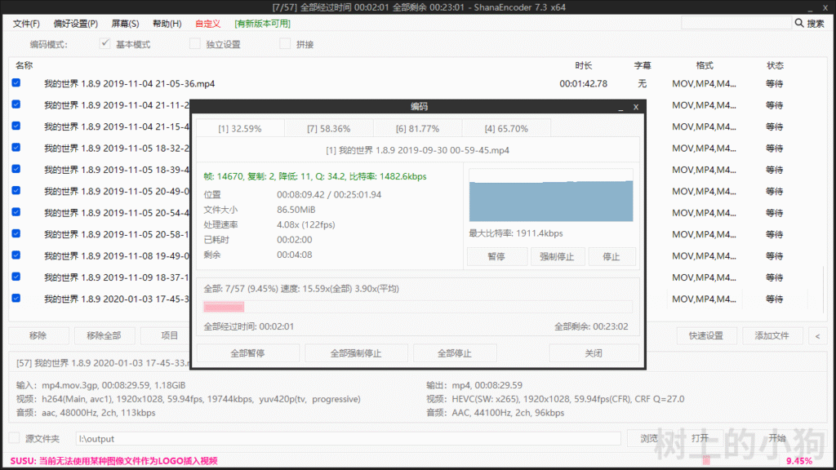Tick the 源文件夹 checkbox

pos(15,438)
